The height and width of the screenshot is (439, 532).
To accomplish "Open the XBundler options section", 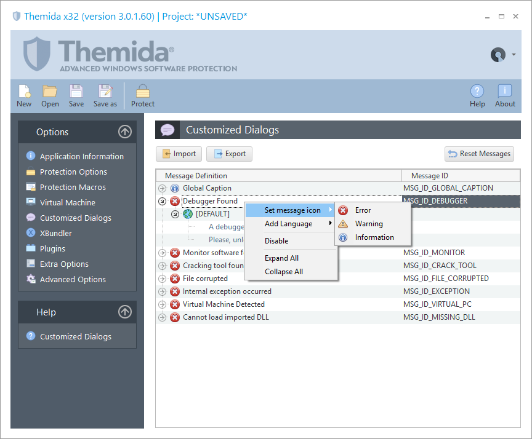I will [x=55, y=233].
